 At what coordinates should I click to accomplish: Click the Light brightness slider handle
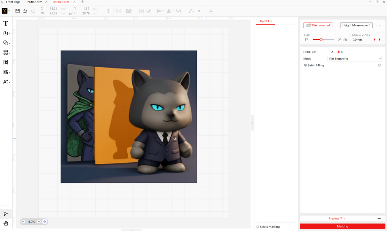tap(321, 40)
